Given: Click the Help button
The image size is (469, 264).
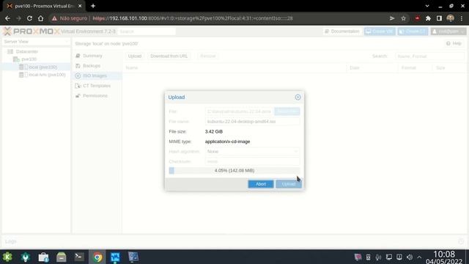Looking at the screenshot, I should click(x=454, y=44).
